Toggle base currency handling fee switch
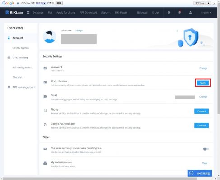This screenshot has height=180, width=220. (x=206, y=149)
